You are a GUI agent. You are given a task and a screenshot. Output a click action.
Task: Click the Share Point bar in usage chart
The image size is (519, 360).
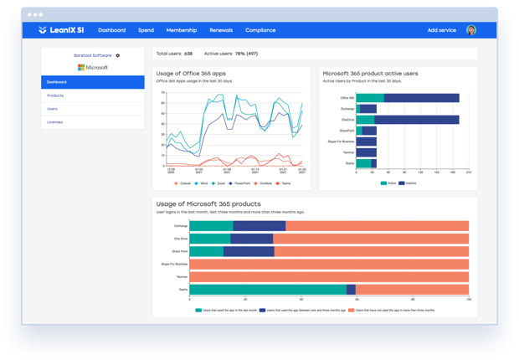[329, 251]
